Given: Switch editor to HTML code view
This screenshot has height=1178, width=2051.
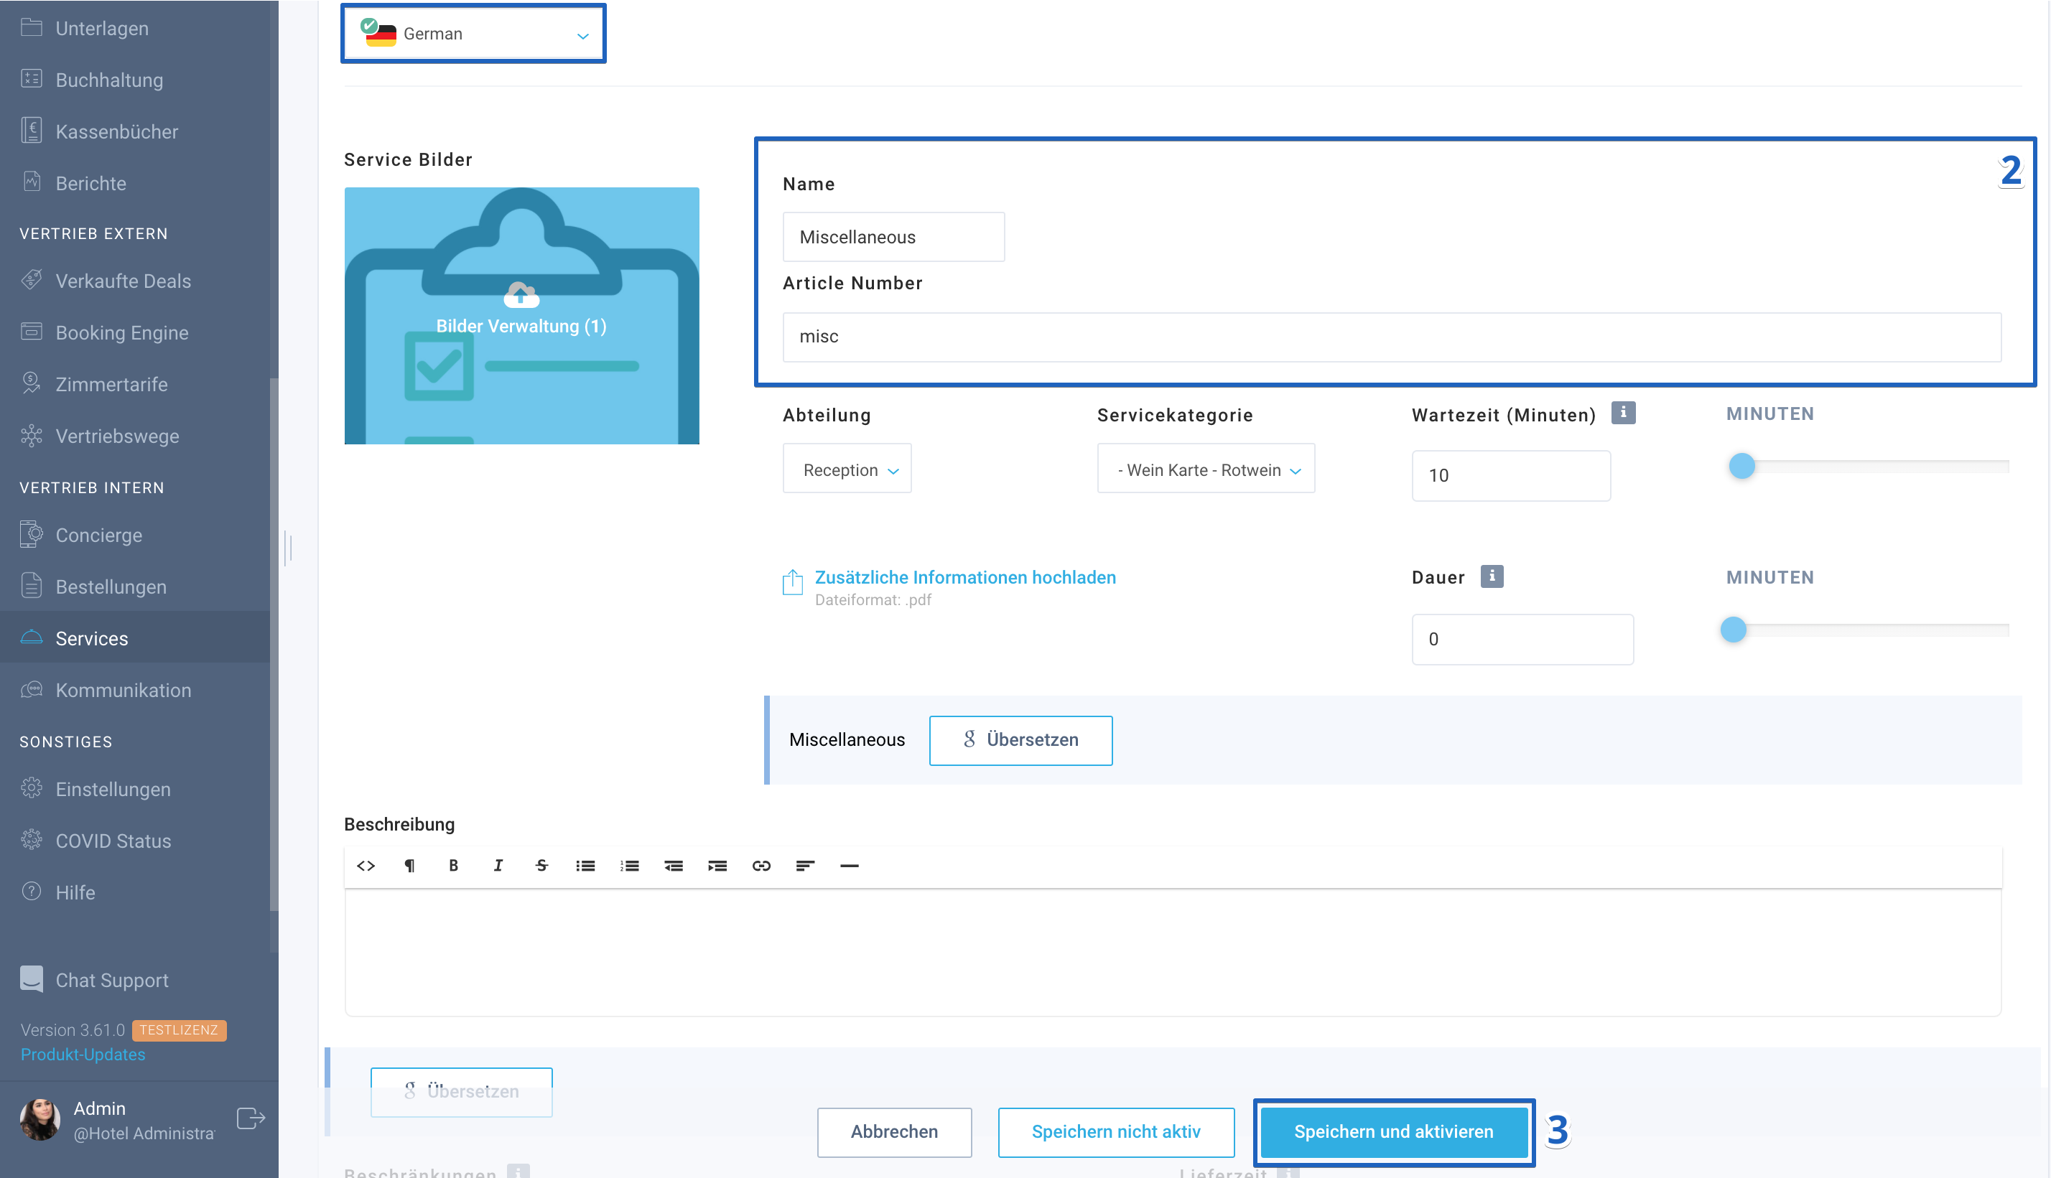Looking at the screenshot, I should 366,866.
